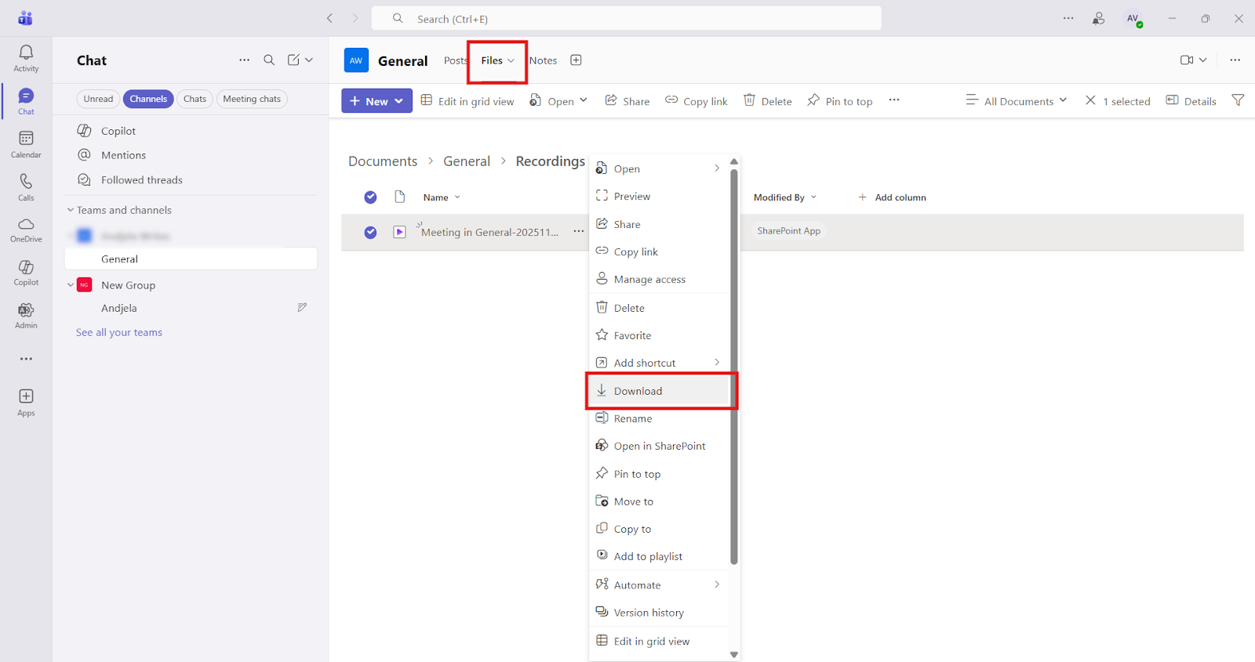1255x662 pixels.
Task: Add a tab with plus icon
Action: (576, 60)
